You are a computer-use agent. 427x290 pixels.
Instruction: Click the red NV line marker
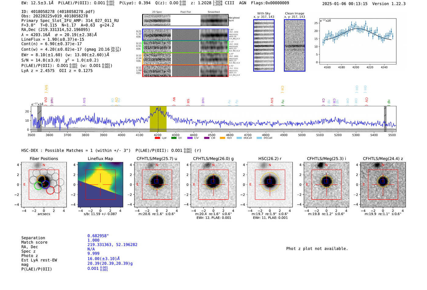(x=174, y=101)
